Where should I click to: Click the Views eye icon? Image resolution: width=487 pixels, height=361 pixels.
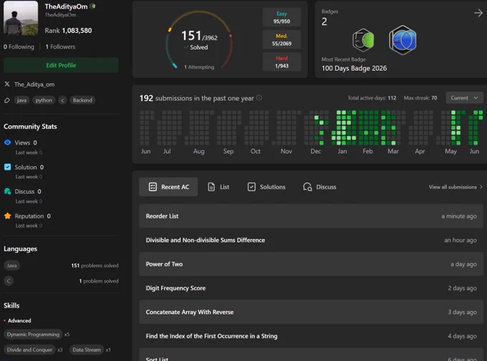[x=7, y=143]
